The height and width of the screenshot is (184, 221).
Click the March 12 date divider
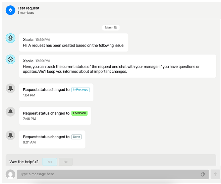[111, 27]
